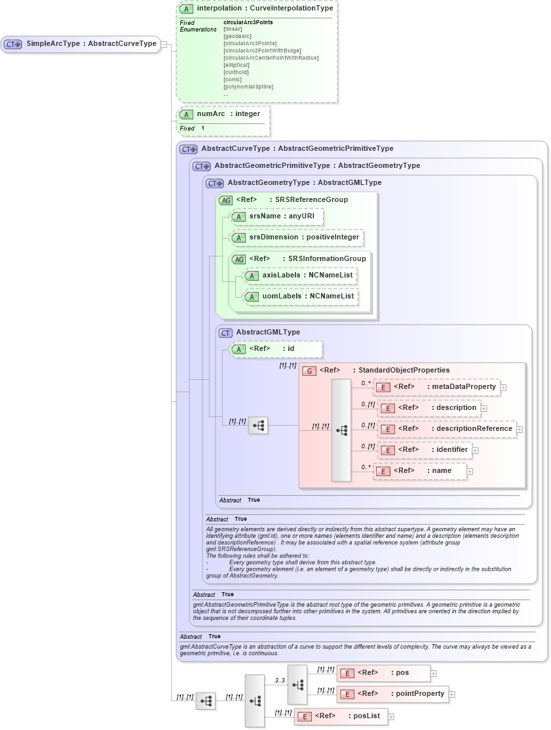Click the E icon beside metaDataProperty

pyautogui.click(x=383, y=388)
